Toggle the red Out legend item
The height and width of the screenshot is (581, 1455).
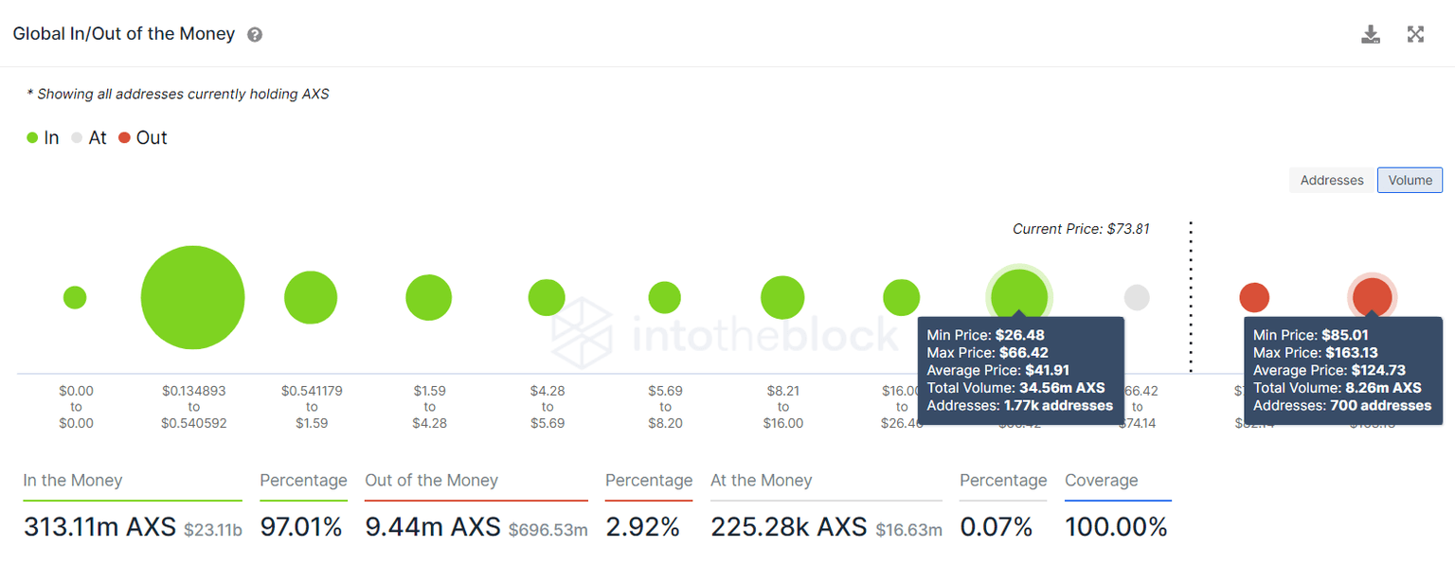(x=142, y=138)
